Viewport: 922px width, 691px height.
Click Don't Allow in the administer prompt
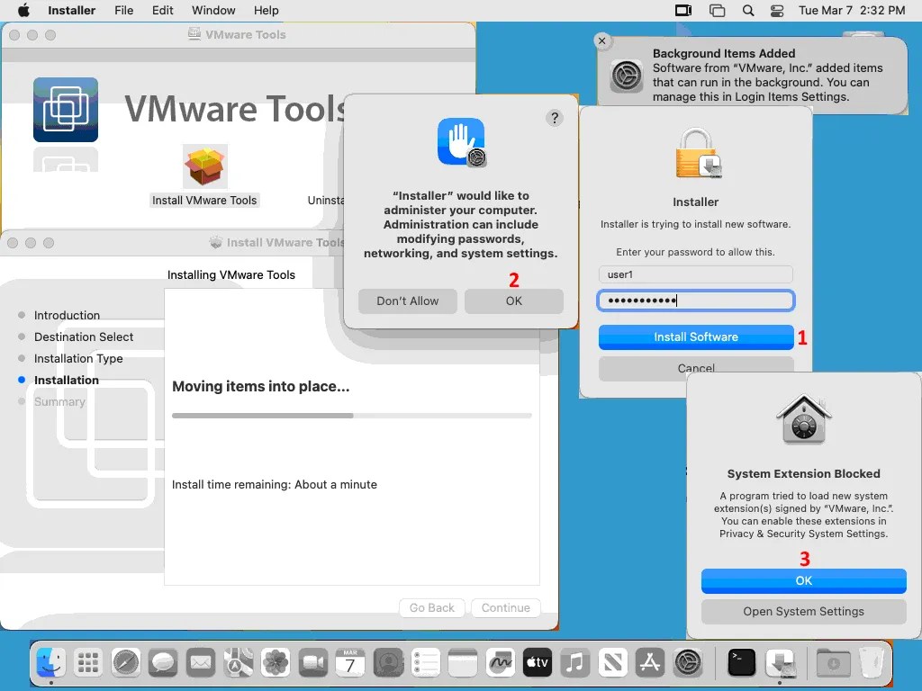coord(408,301)
